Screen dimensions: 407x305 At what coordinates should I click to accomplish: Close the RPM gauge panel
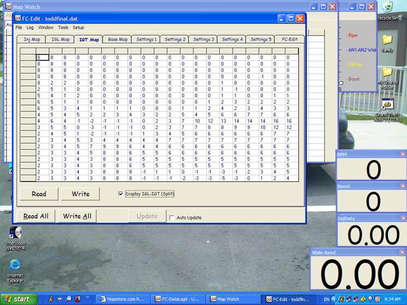pos(403,154)
